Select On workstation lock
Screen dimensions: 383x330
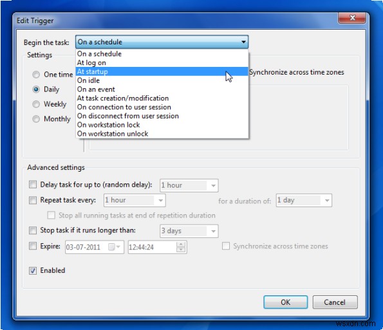click(162, 125)
